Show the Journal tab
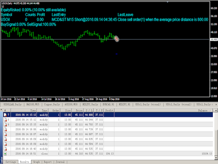This screenshot has width=218, height=164. (x=60, y=162)
